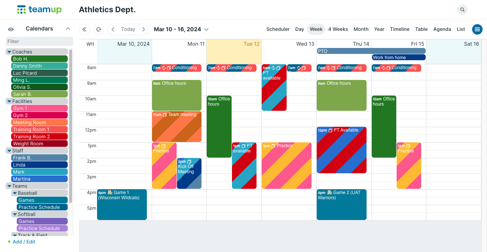The image size is (487, 252).
Task: Click the search magnifier icon
Action: [462, 10]
